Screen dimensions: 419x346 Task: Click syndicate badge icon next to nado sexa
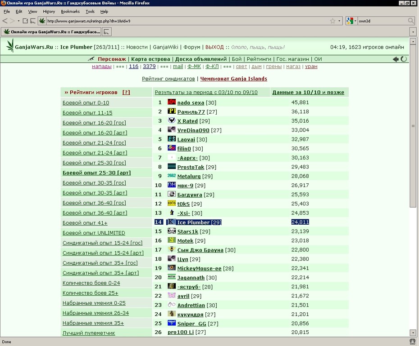[x=172, y=102]
